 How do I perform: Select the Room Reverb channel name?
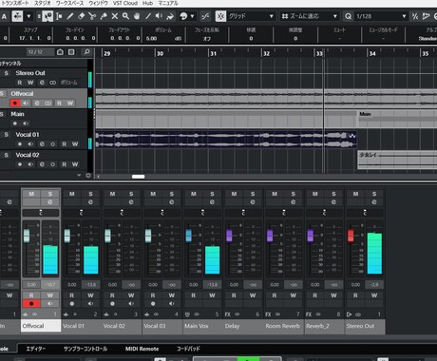[x=283, y=326]
